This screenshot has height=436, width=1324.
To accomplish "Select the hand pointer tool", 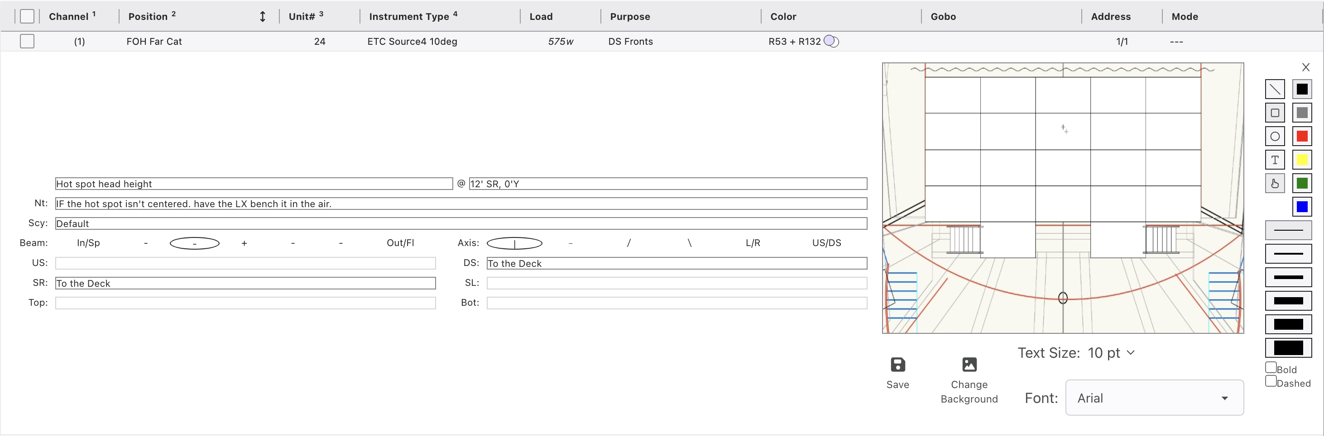I will [x=1275, y=183].
